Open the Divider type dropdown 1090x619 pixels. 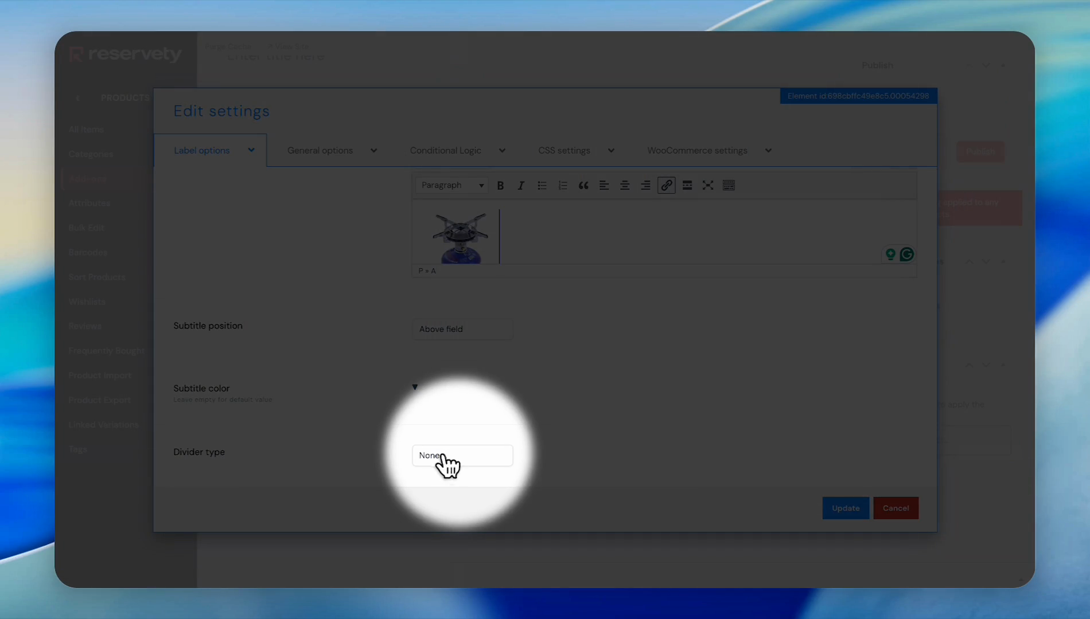[x=462, y=456]
